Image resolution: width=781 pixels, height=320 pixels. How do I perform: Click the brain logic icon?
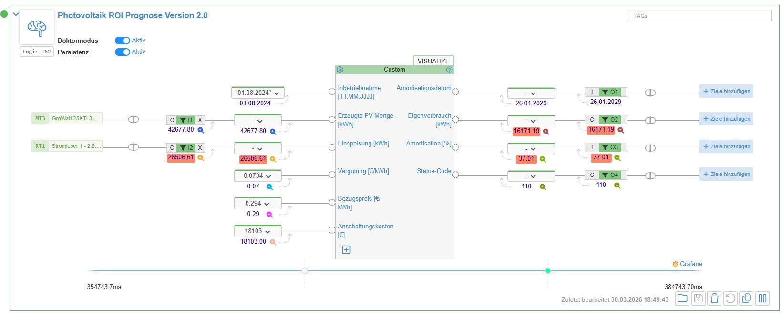pyautogui.click(x=37, y=28)
